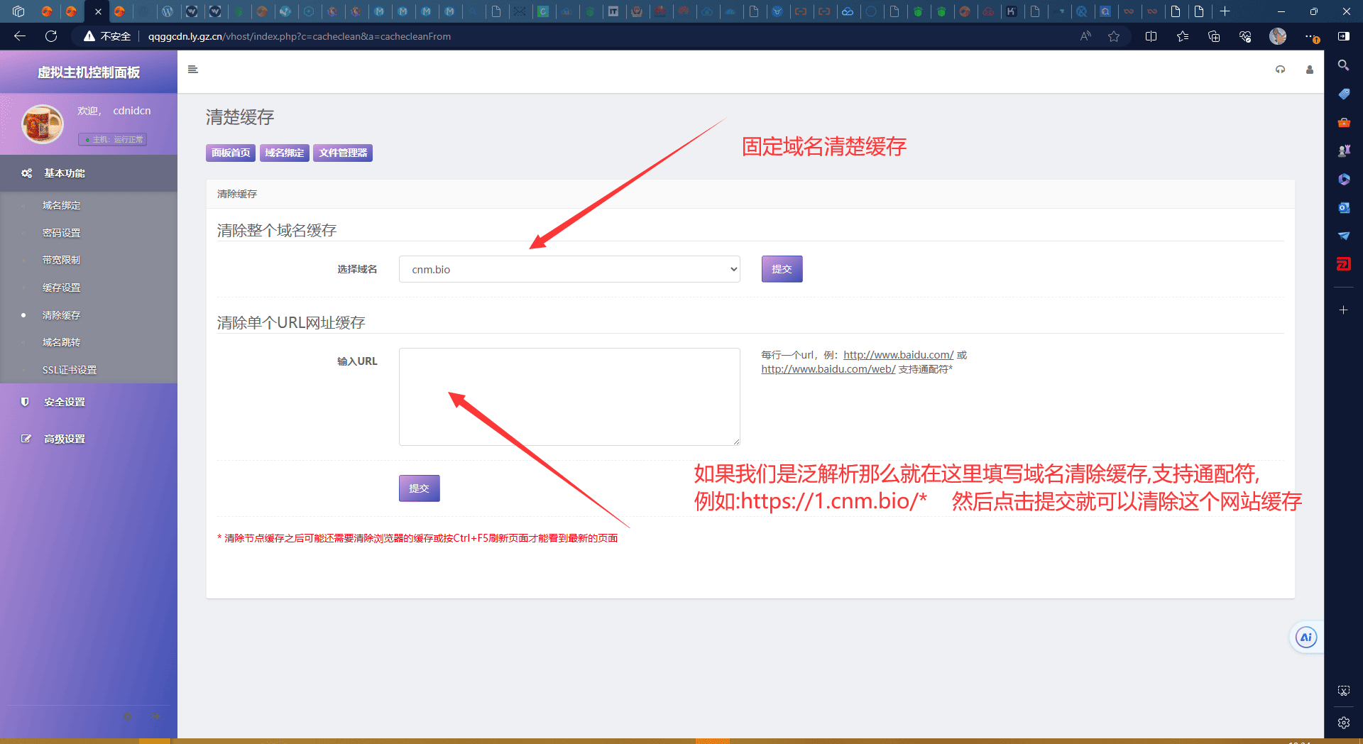
Task: Click the 域名绑定 purple button
Action: point(285,153)
